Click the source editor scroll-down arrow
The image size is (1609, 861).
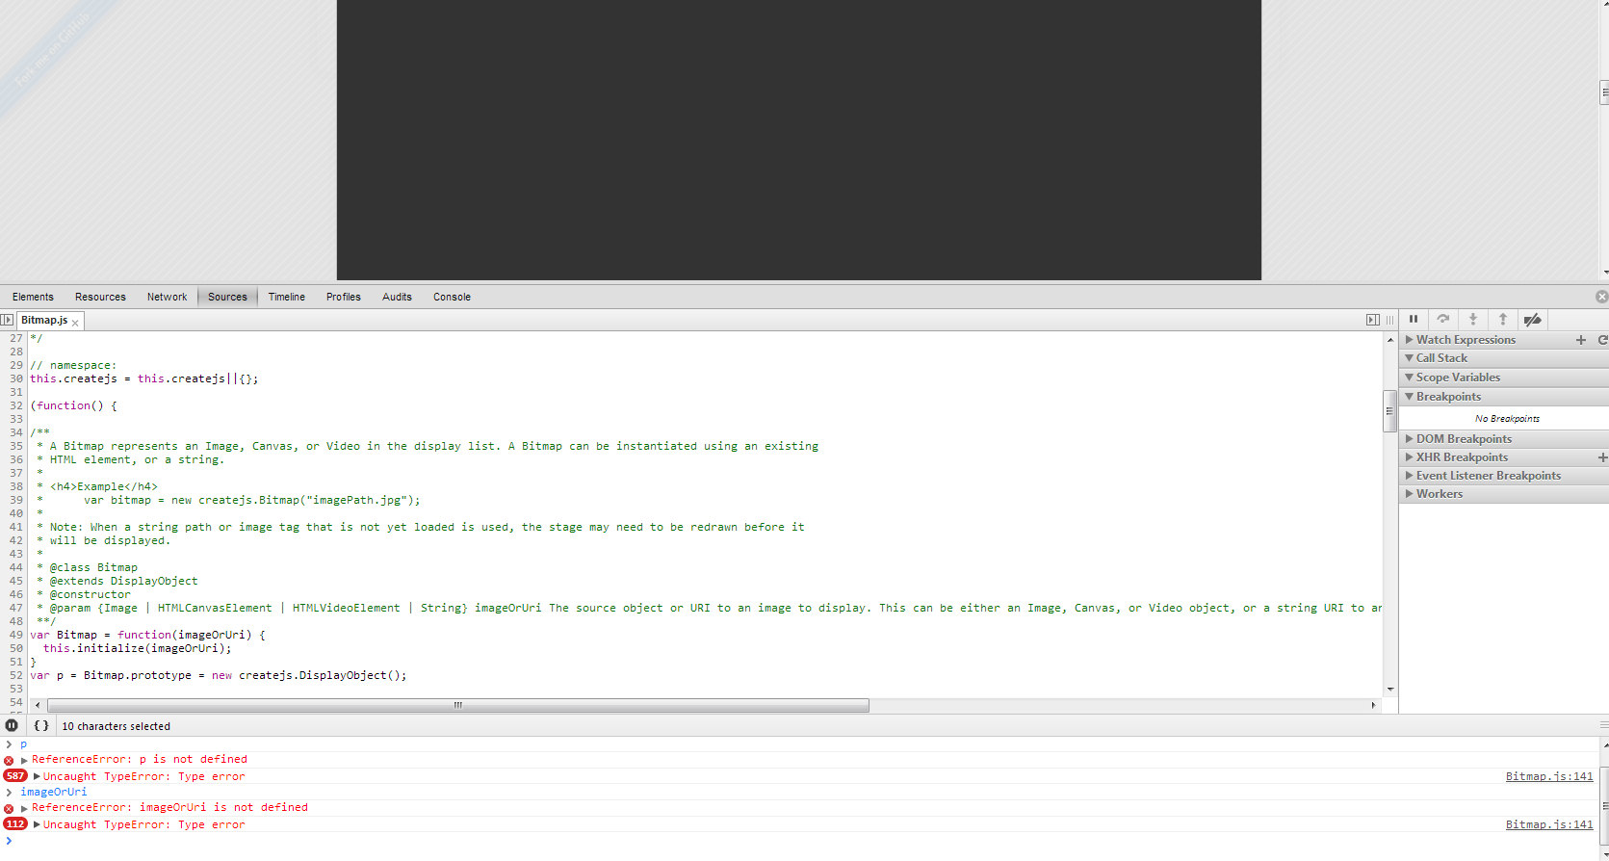[1389, 690]
